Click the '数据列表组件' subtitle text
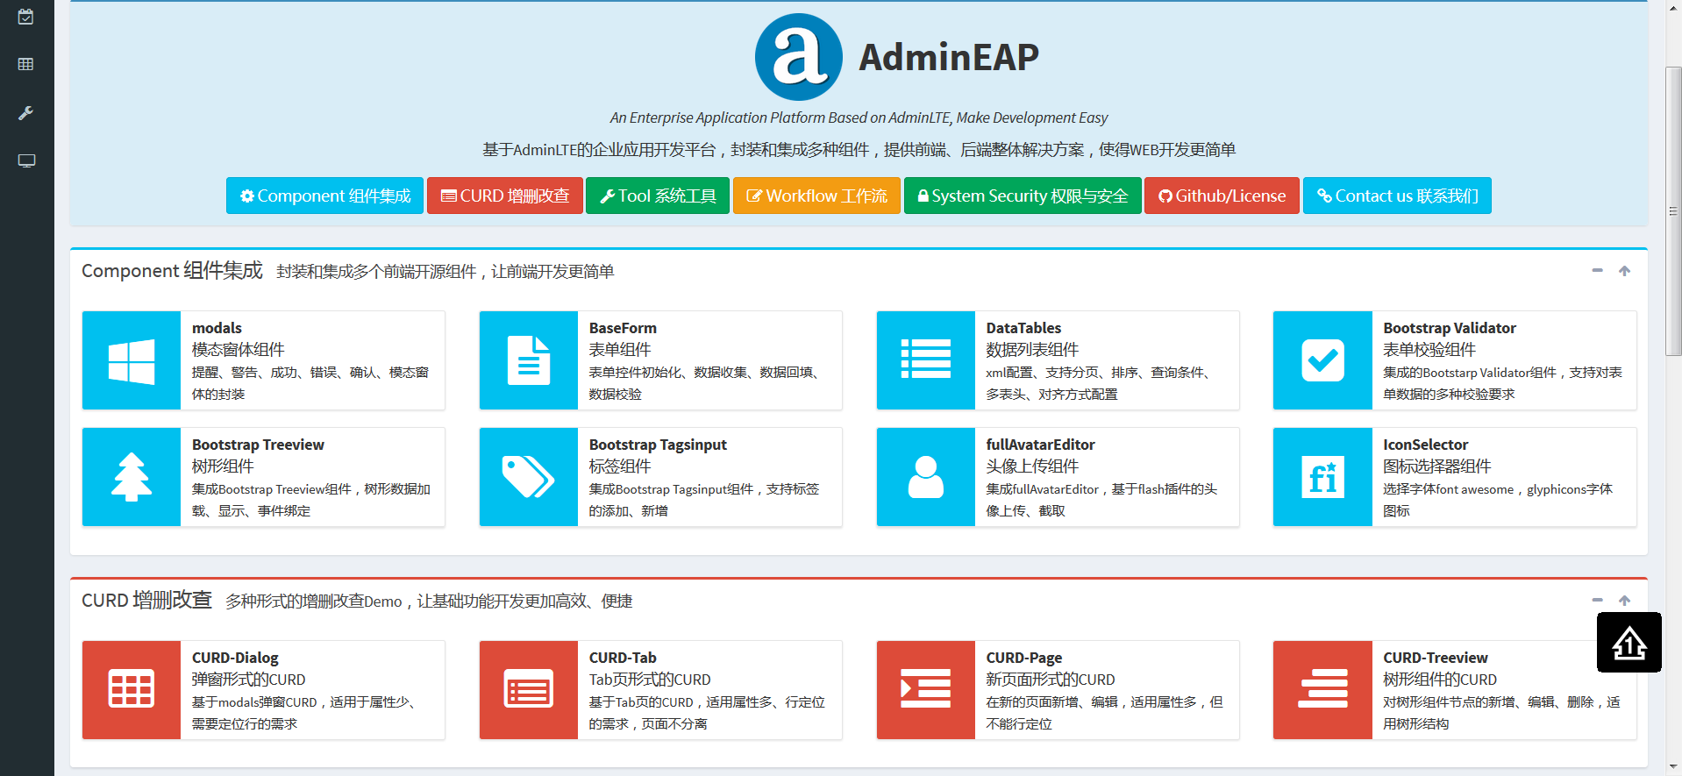Viewport: 1682px width, 776px height. [1032, 350]
